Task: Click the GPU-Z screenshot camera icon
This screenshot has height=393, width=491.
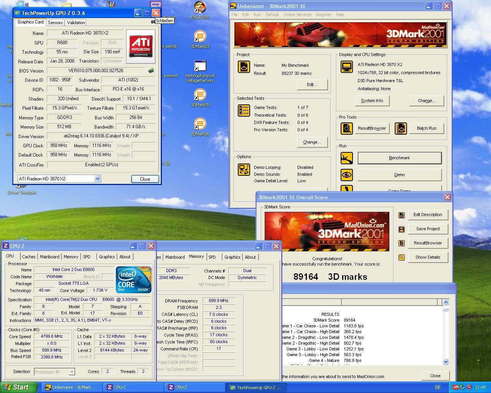Action: pyautogui.click(x=153, y=22)
